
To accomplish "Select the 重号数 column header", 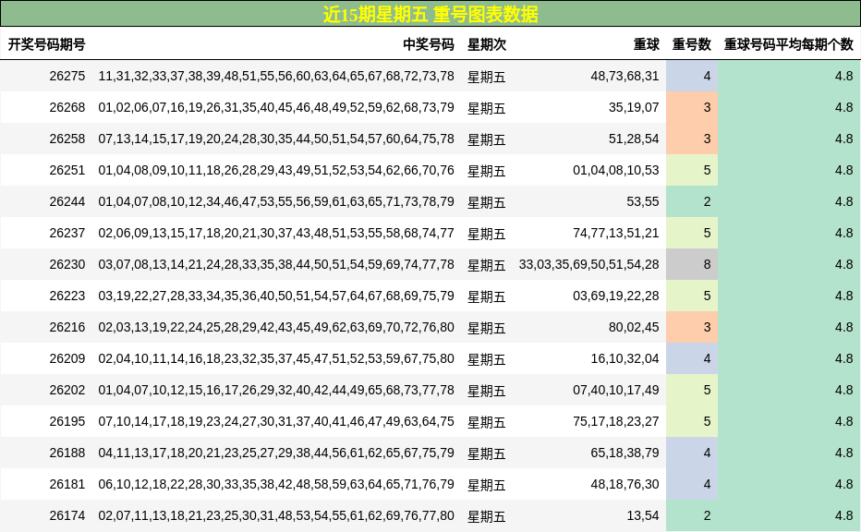I will coord(692,44).
